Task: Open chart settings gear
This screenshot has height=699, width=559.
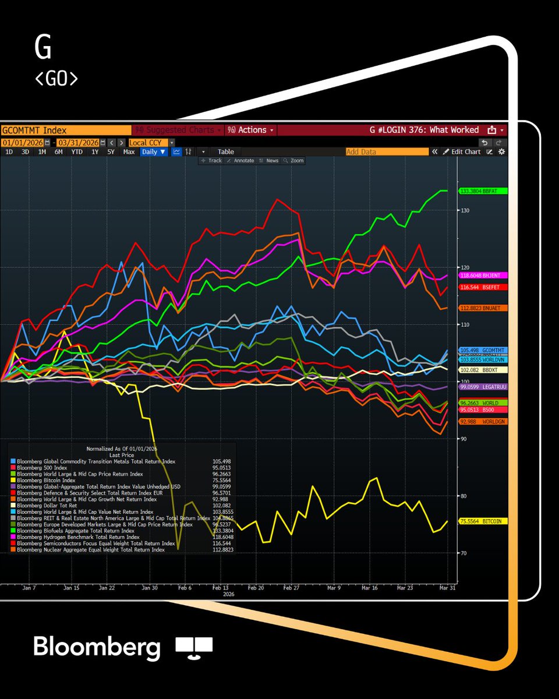Action: 501,151
